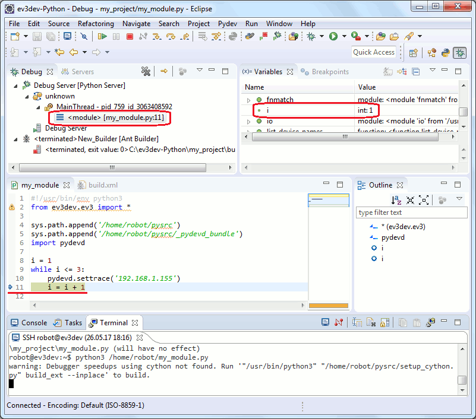The image size is (476, 419).
Task: Collapse the MainThread tree node
Action: tap(38, 107)
